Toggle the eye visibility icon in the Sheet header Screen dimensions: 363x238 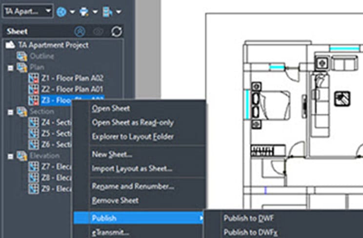98,32
